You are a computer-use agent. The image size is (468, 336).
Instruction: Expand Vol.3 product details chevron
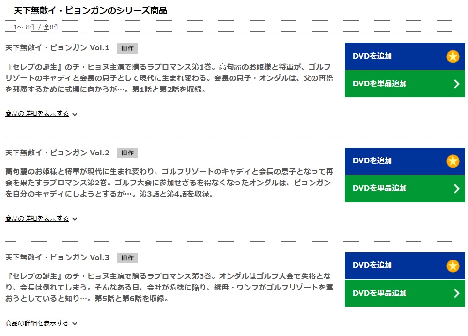click(x=75, y=323)
